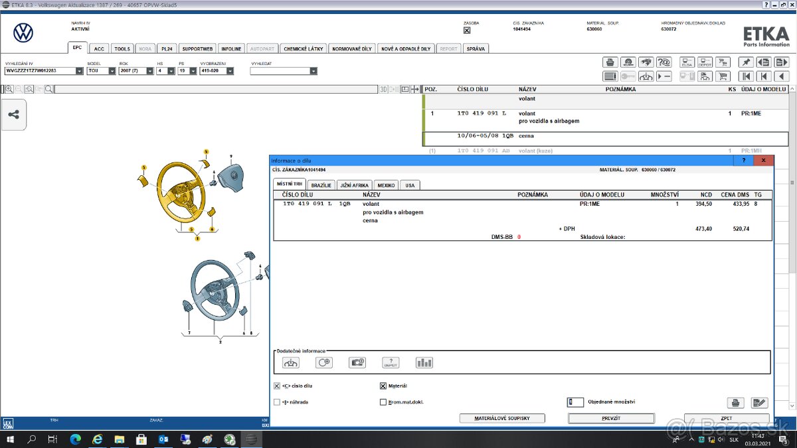Enable the náhrada checkbox
The image size is (797, 448).
(277, 402)
